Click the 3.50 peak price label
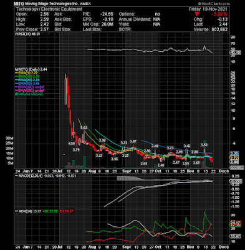Screen dimensions: 245x250 point(204,144)
